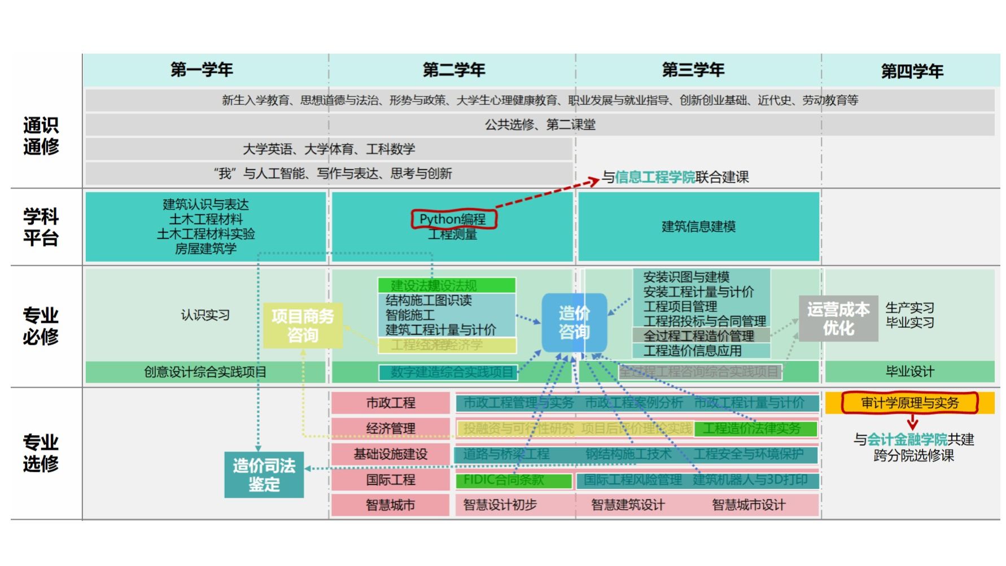Click the gray 运营成本优化 box
Screen dimensions: 1006x566
pyautogui.click(x=838, y=319)
